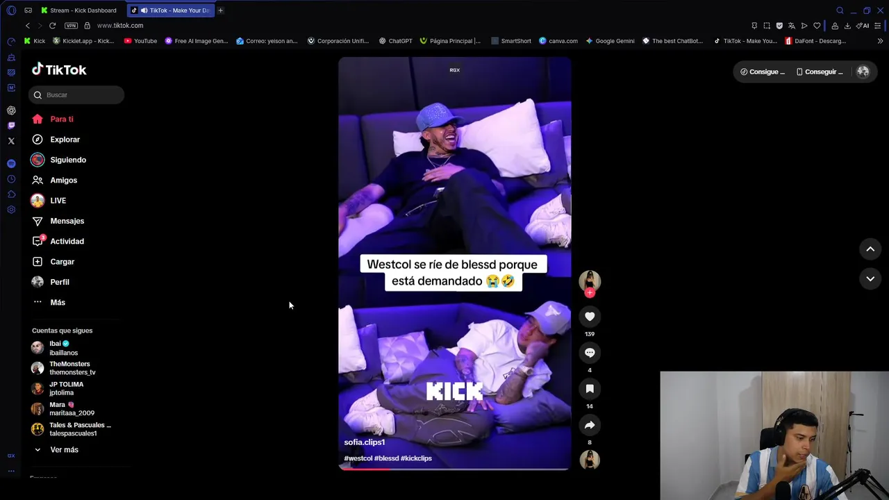
Task: Share the video with arrow icon
Action: click(x=590, y=425)
